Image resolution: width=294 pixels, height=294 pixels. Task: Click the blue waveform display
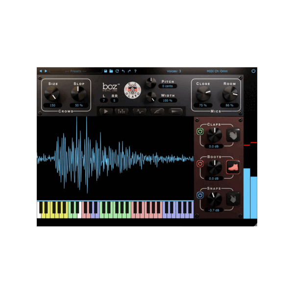115,158
